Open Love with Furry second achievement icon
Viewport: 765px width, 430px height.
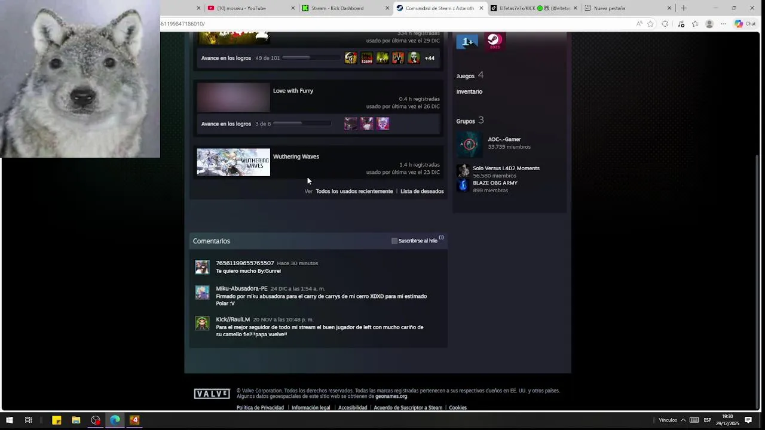[x=367, y=124]
